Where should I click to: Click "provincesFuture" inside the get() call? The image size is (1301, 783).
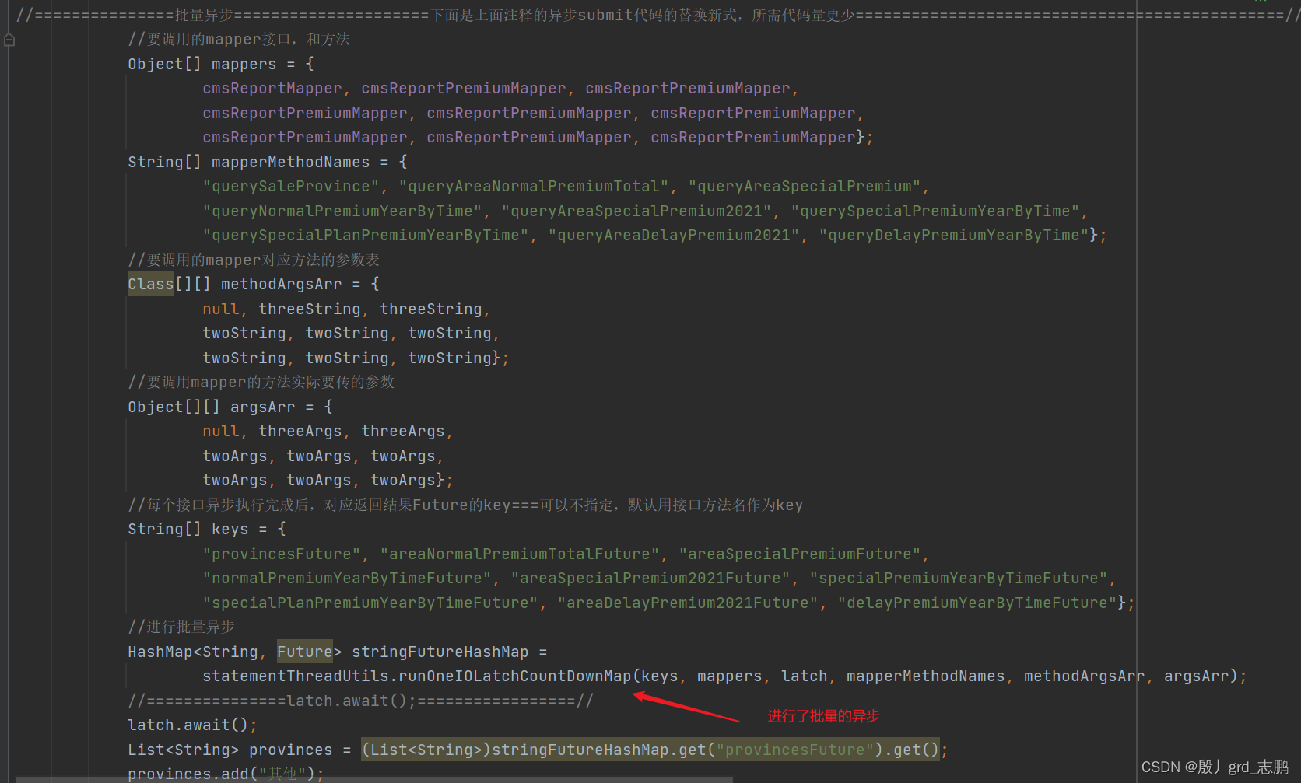(795, 750)
